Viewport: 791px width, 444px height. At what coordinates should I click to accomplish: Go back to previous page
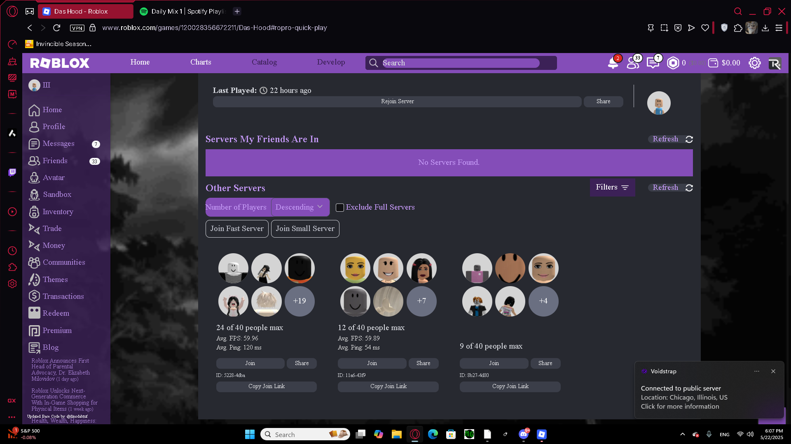tap(30, 28)
